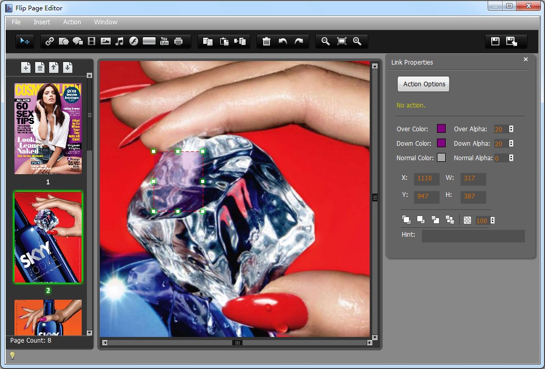Open the File menu

coord(16,22)
